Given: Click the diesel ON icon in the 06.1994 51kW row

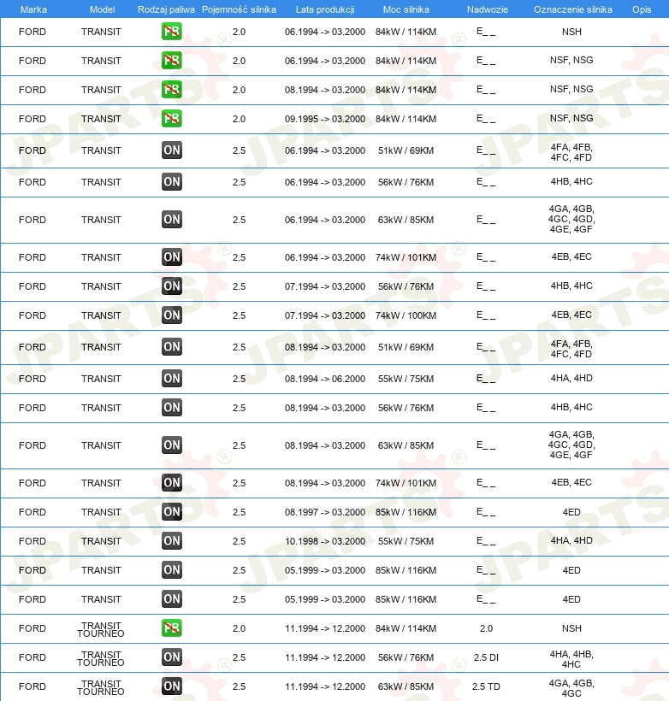Looking at the screenshot, I should click(172, 150).
